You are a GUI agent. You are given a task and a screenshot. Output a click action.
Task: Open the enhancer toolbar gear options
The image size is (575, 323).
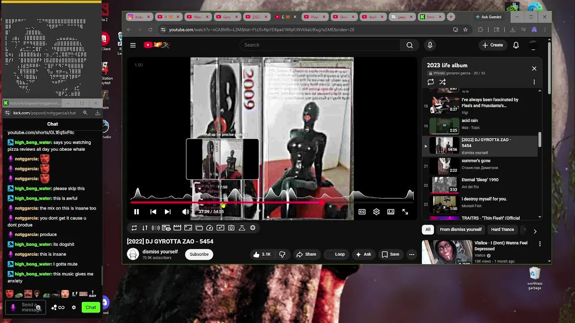coord(252,228)
